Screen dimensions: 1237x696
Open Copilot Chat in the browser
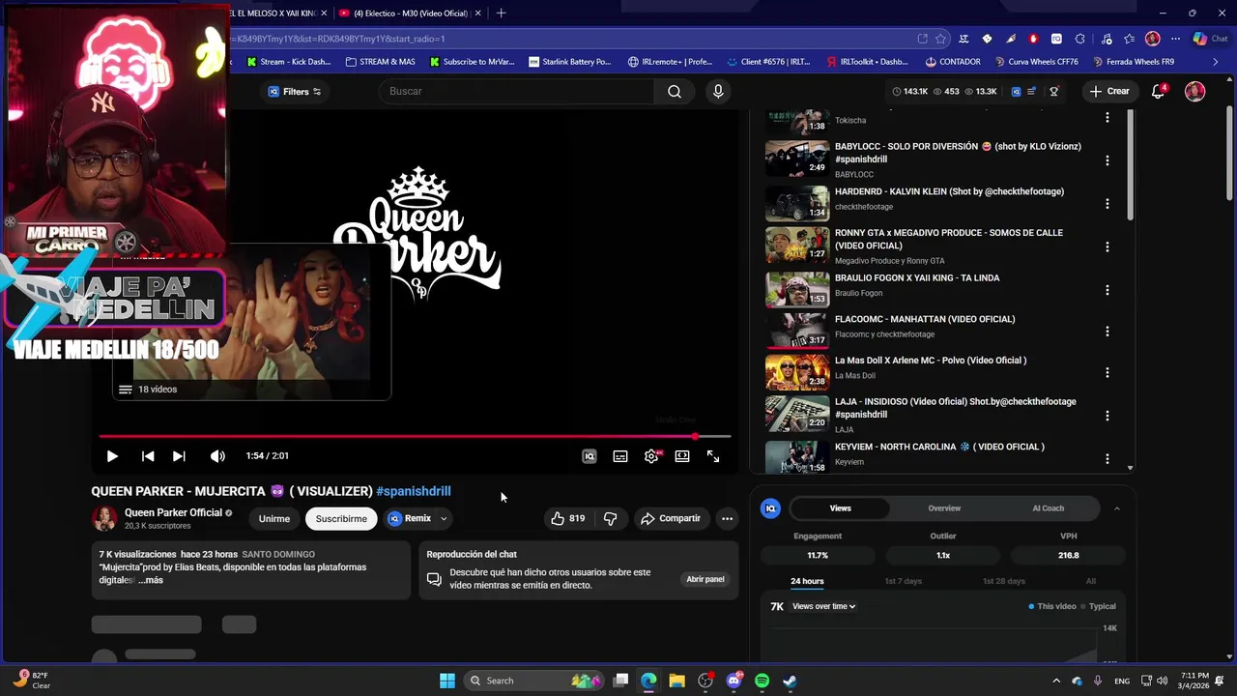point(1210,39)
